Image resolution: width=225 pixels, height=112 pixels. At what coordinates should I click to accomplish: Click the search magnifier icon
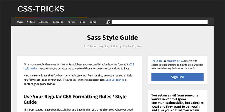[x=108, y=22]
